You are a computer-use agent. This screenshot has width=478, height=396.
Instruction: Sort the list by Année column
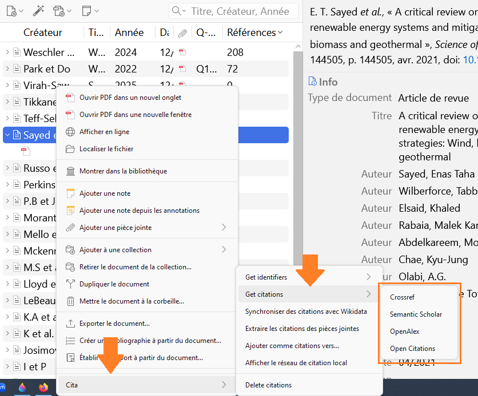point(129,33)
